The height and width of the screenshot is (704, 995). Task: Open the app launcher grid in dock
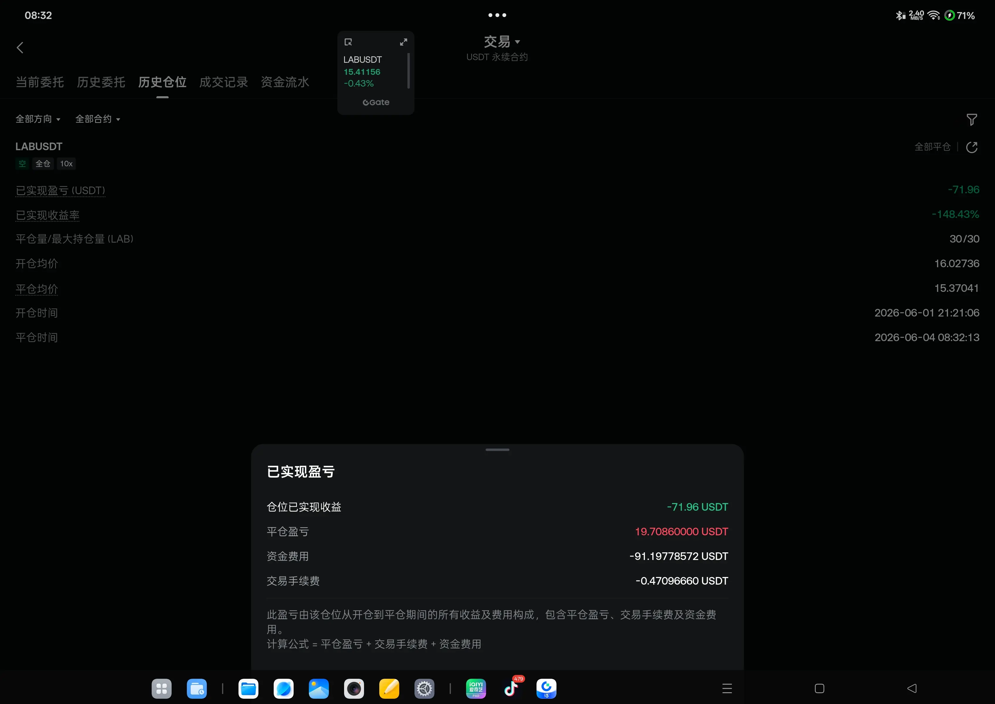pos(162,688)
